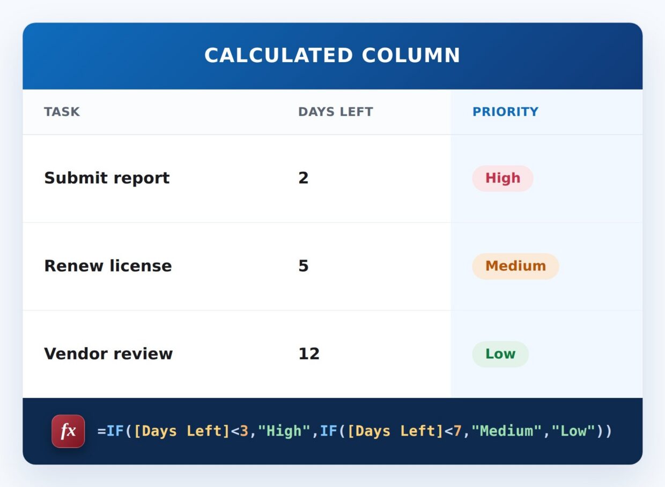This screenshot has height=487, width=665.
Task: Click the IF formula text in formula bar
Action: (x=354, y=431)
